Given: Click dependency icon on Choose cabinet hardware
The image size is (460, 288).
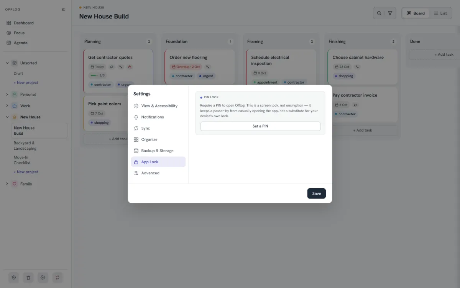Looking at the screenshot, I should pyautogui.click(x=357, y=67).
